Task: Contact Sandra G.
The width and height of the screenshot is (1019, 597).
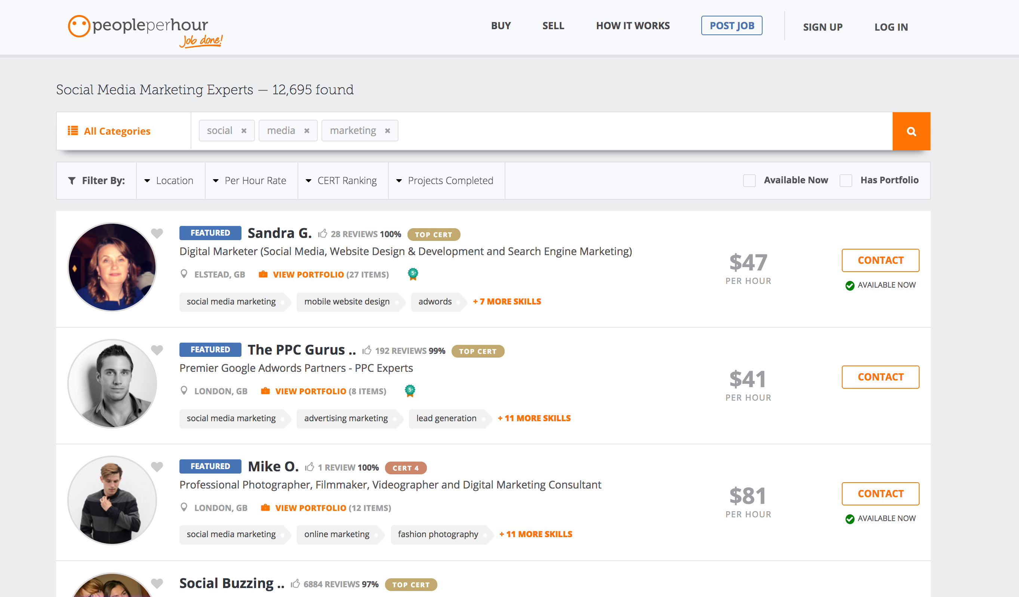Action: pyautogui.click(x=880, y=260)
